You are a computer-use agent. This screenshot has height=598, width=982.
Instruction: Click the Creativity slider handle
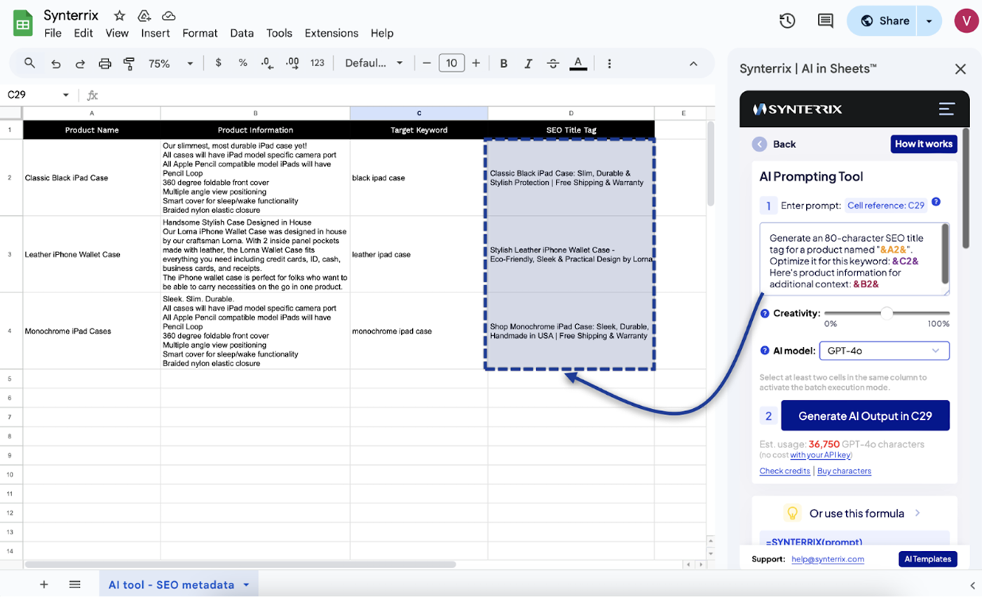pos(887,313)
